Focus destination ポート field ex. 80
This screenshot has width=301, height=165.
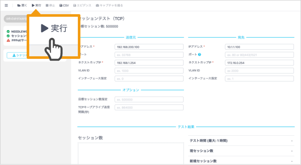click(x=259, y=55)
